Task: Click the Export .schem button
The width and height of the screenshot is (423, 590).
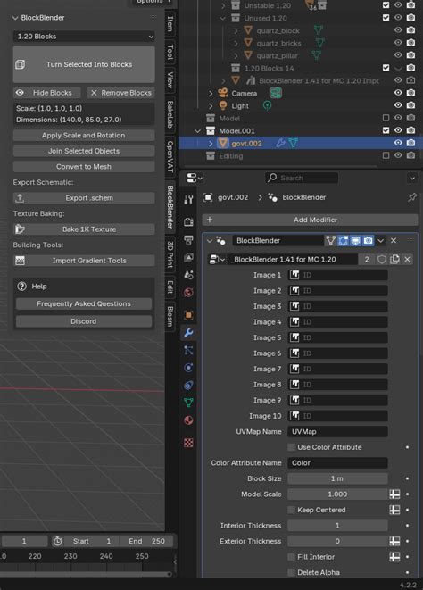Action: tap(84, 198)
